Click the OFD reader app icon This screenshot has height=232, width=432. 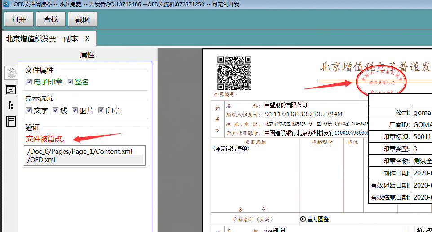pos(6,4)
